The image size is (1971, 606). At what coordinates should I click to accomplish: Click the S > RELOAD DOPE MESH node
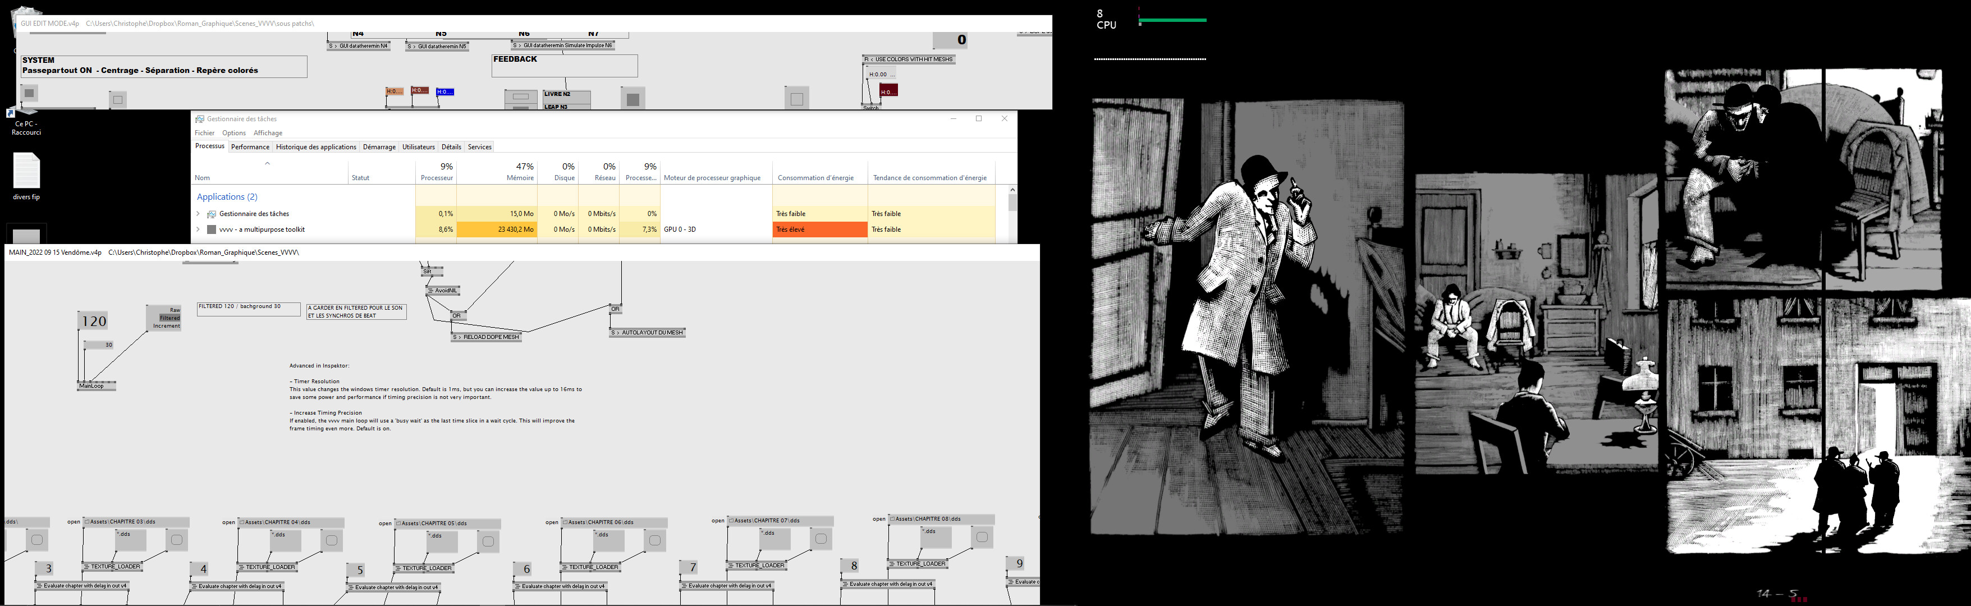[x=486, y=337]
